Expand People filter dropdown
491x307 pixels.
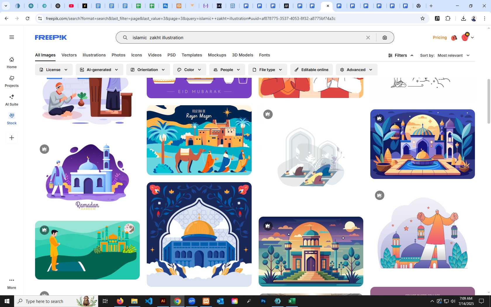click(x=227, y=70)
